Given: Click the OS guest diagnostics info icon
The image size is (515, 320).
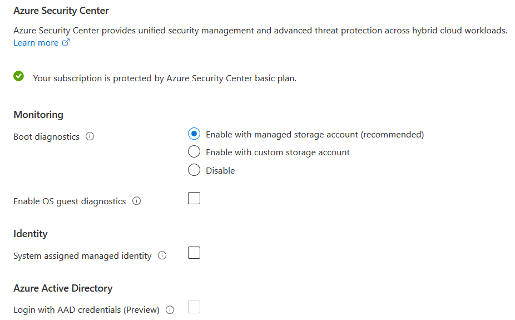Looking at the screenshot, I should [x=137, y=201].
